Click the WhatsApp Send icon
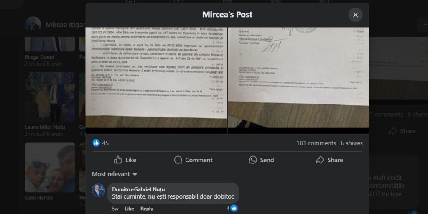This screenshot has height=214, width=428. [x=253, y=160]
